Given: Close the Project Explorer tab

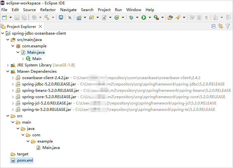Looking at the screenshot, I should click(41, 26).
